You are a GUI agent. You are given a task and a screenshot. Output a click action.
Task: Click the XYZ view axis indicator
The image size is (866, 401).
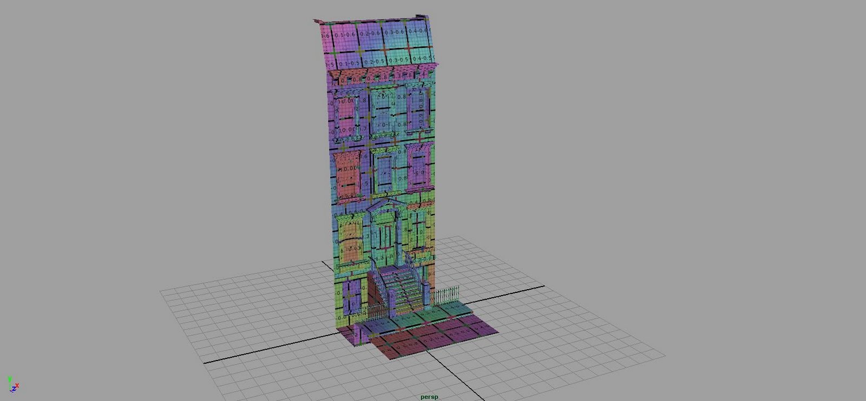coord(12,385)
